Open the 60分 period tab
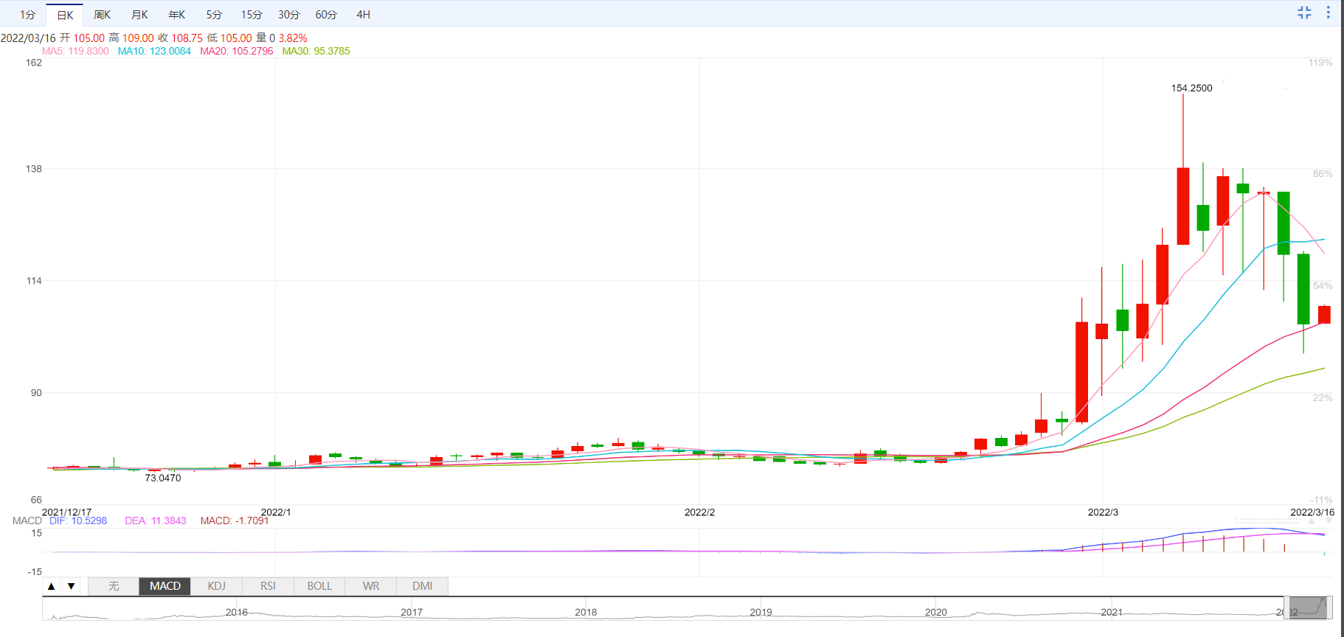 click(326, 15)
